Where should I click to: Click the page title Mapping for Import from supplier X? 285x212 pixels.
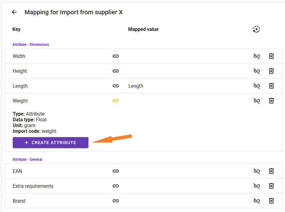click(x=74, y=12)
